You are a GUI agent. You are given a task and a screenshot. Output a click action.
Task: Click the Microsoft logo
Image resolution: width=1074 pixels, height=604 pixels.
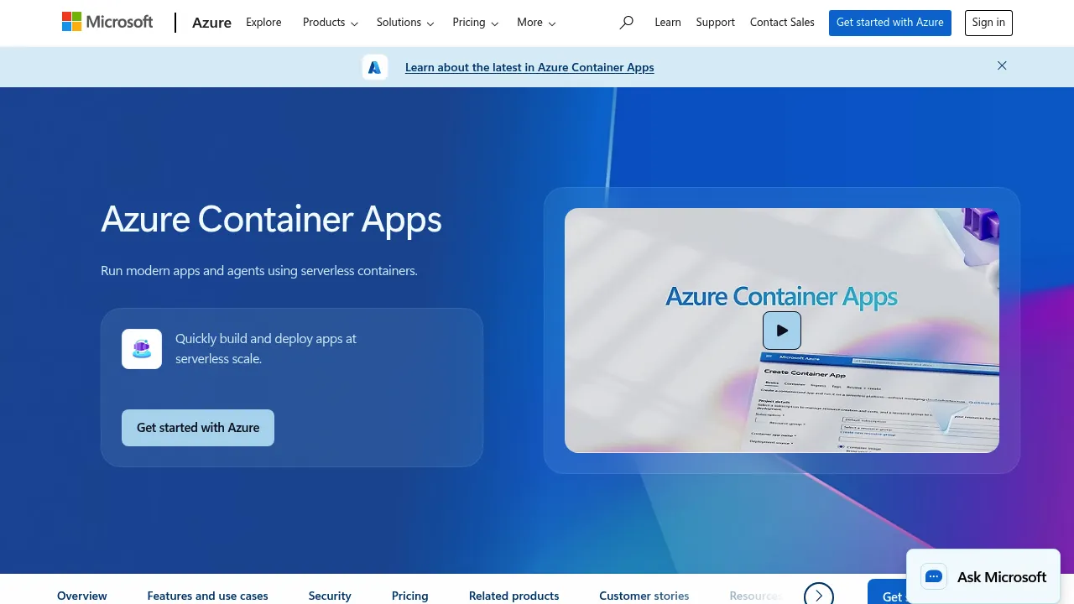click(107, 22)
